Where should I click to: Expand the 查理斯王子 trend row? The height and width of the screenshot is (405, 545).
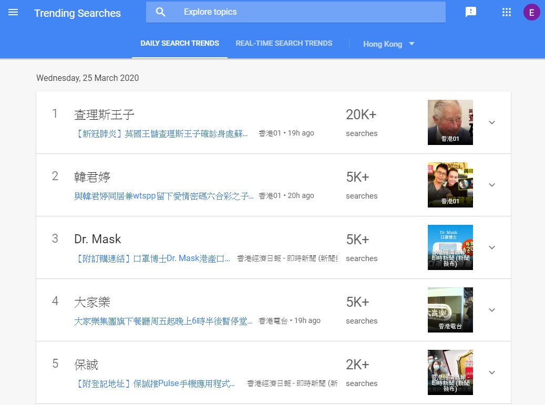492,122
